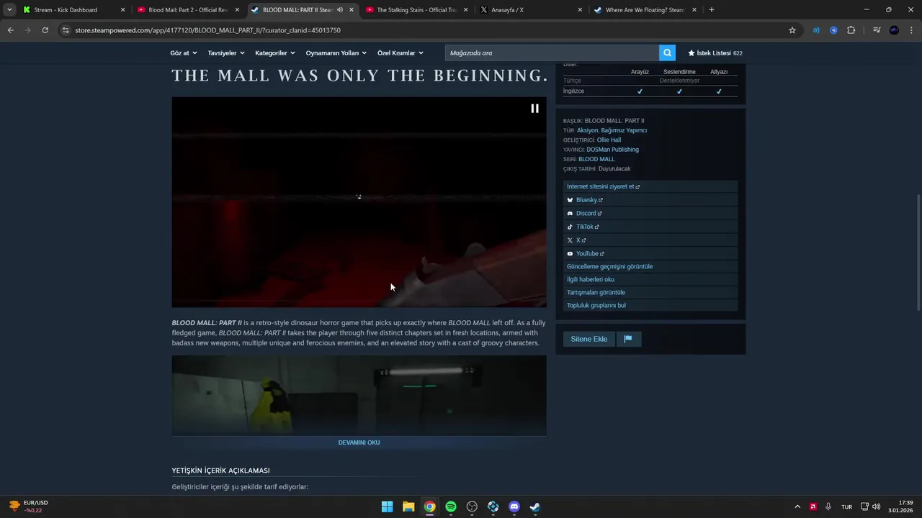The height and width of the screenshot is (518, 922).
Task: Pause the trailer video playback
Action: click(x=534, y=109)
